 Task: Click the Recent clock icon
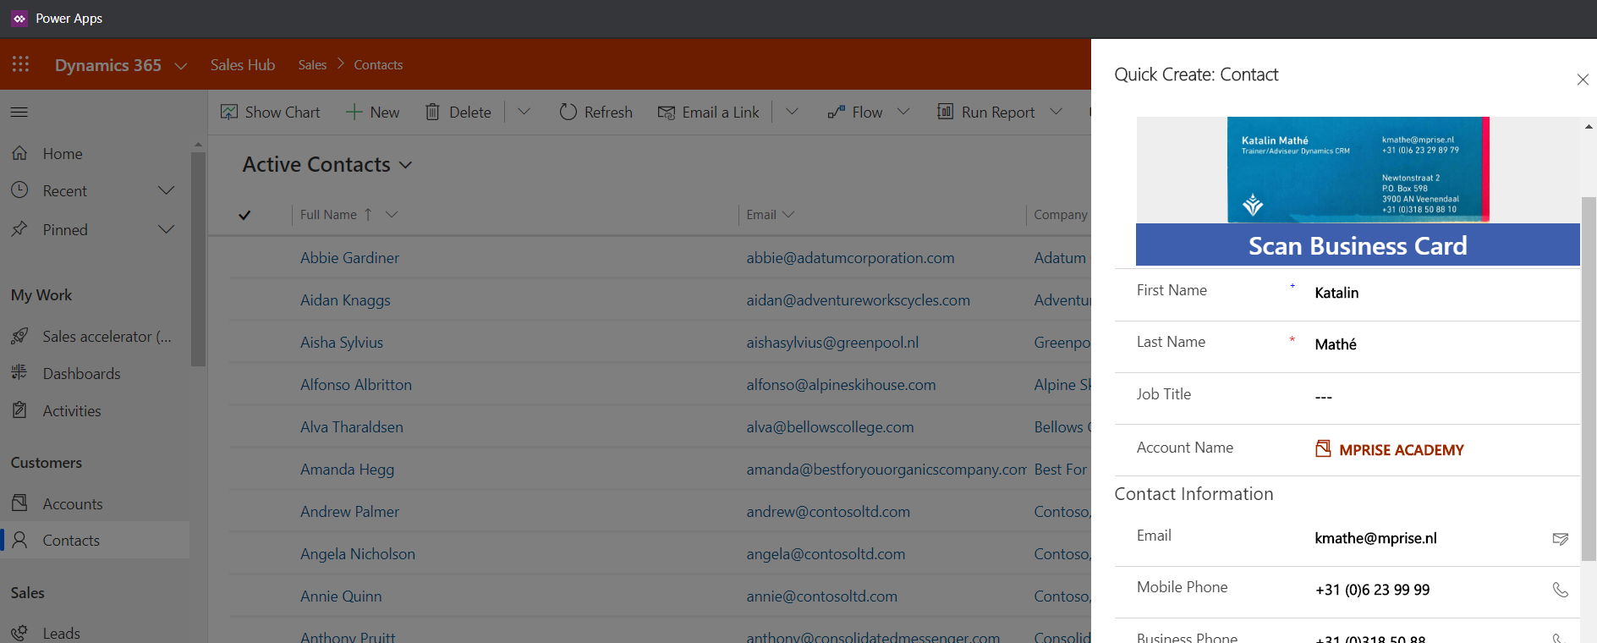click(19, 190)
